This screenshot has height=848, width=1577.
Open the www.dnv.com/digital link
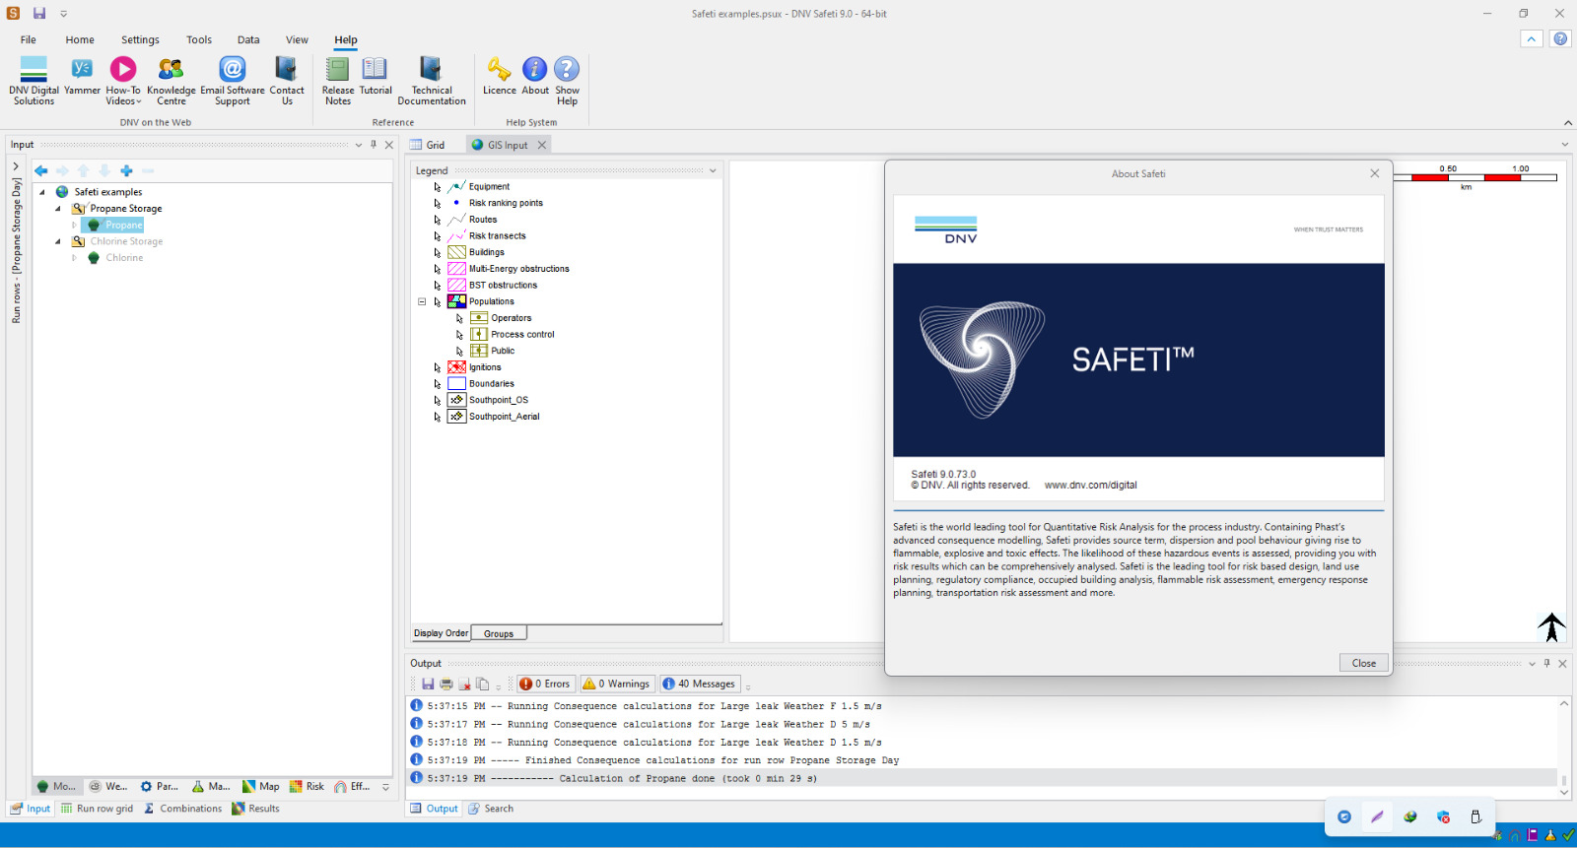click(x=1090, y=486)
